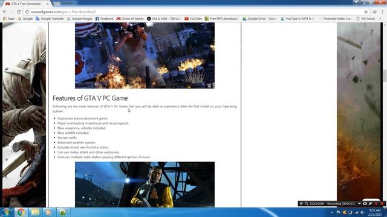
Task: Click the tray icon right of the orange X
Action: click(350, 212)
